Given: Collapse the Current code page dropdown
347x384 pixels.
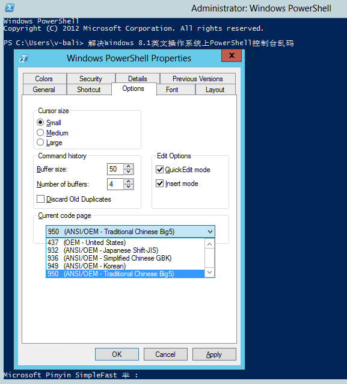Looking at the screenshot, I should point(210,232).
